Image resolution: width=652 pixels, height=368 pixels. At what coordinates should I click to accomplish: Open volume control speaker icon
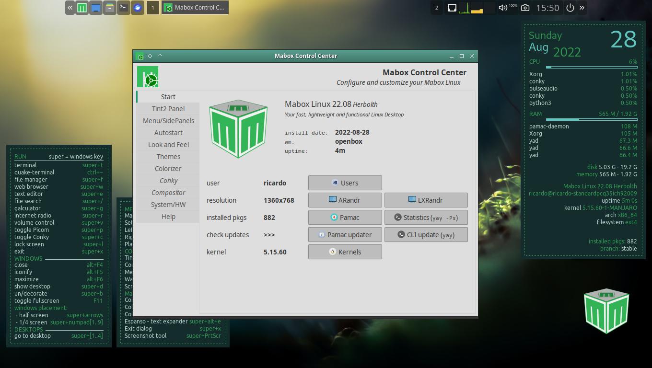(502, 8)
